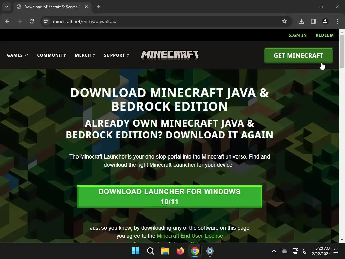Restore down the Chrome window

pos(322,7)
